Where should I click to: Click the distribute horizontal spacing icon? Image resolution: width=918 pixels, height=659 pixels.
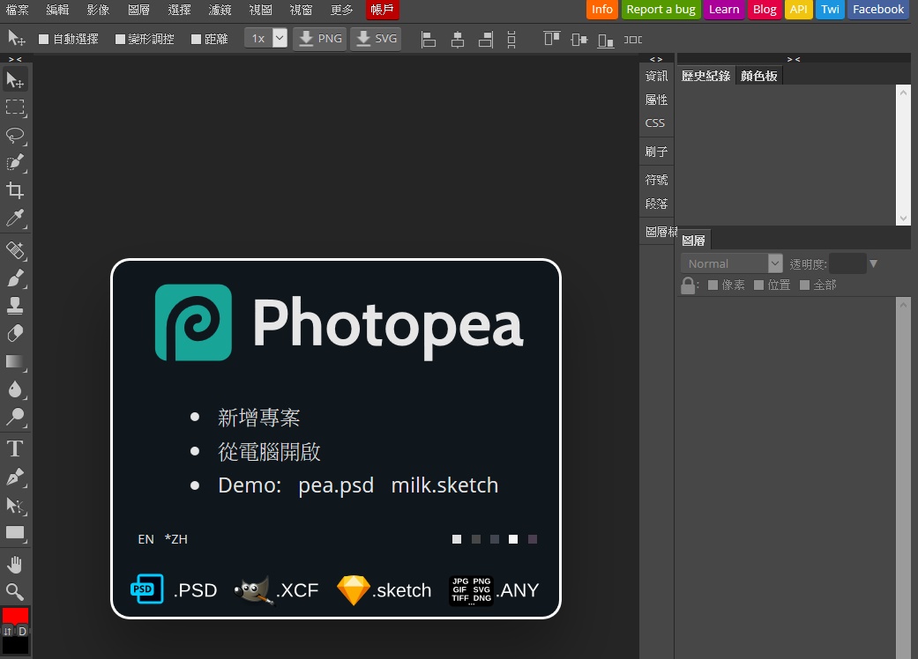(633, 39)
